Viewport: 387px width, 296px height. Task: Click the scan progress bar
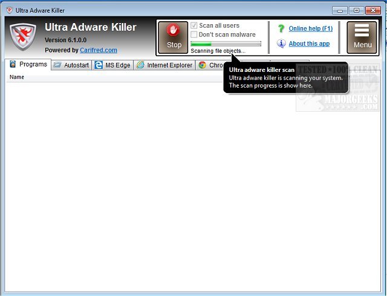click(226, 44)
